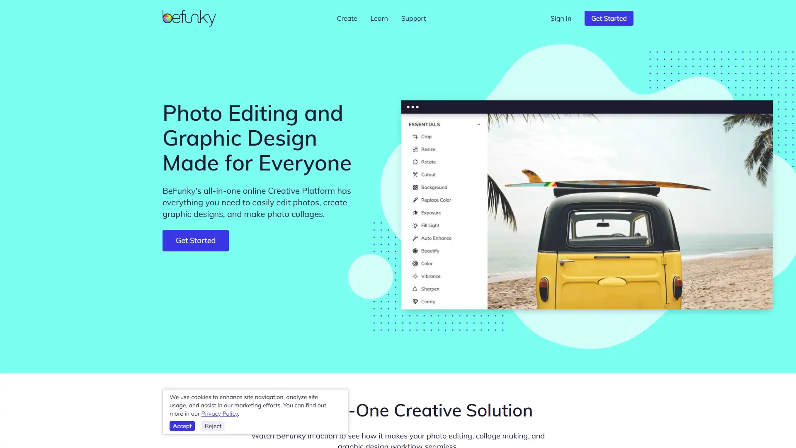Click the Learn navigation menu item

coord(379,18)
